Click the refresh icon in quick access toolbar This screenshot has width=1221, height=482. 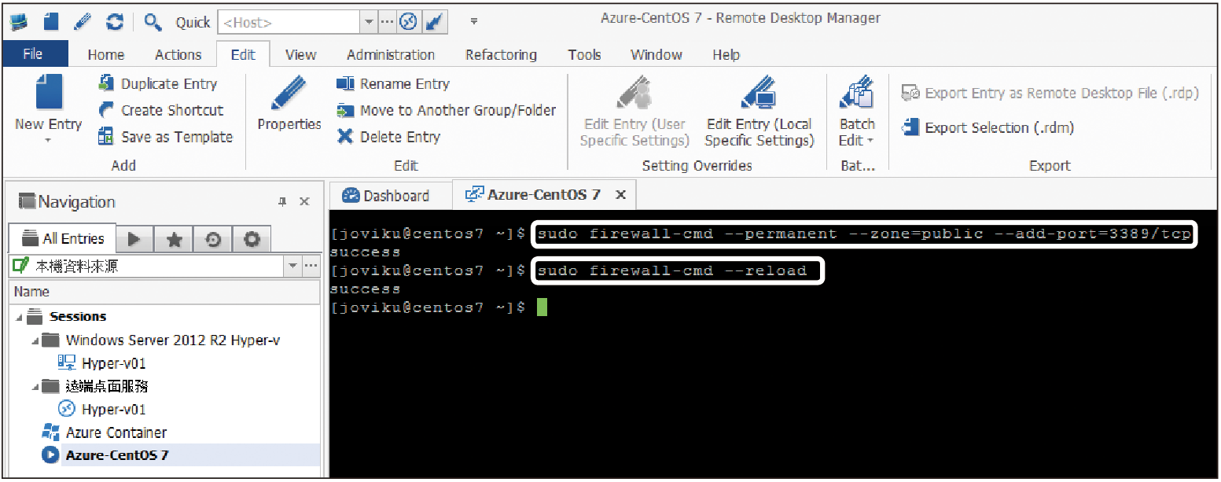115,21
